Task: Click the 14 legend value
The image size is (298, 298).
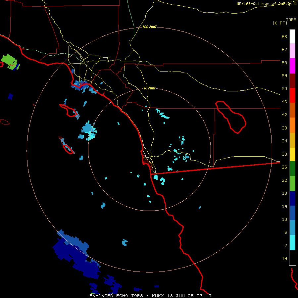Action: pyautogui.click(x=284, y=206)
